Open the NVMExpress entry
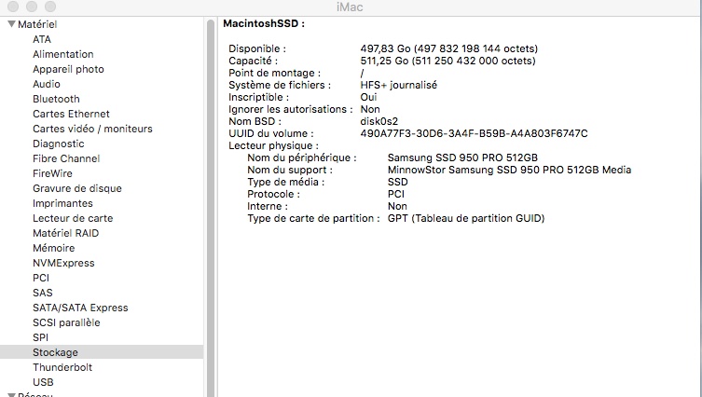 (x=63, y=263)
